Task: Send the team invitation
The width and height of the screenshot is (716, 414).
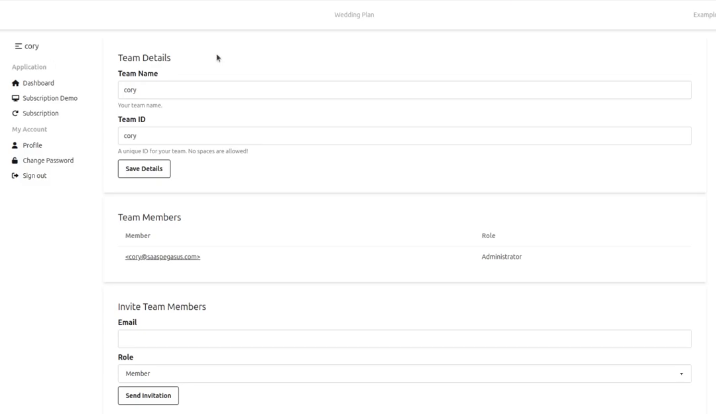Action: (x=149, y=395)
